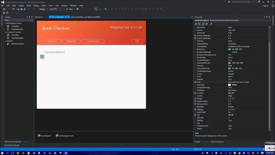275x155 pixels.
Task: Open the File menu
Action: [x=2, y=6]
